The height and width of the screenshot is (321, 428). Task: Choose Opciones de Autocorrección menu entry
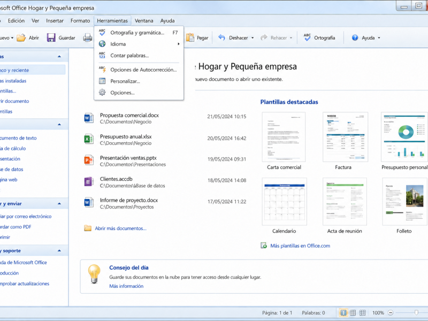(139, 70)
